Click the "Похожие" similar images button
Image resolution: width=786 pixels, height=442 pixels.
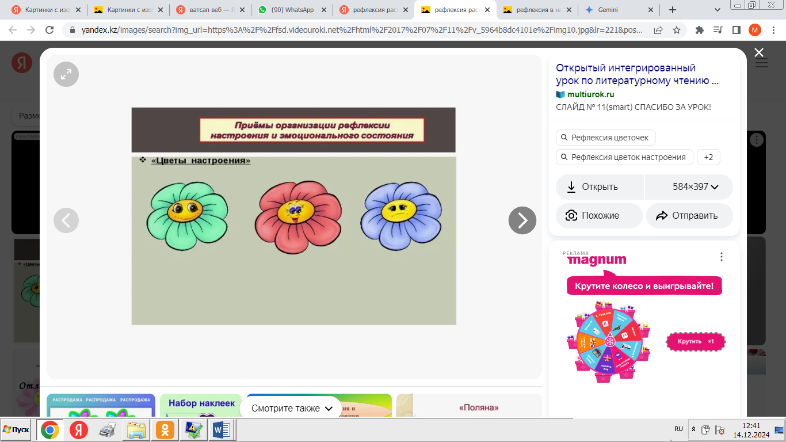[599, 216]
